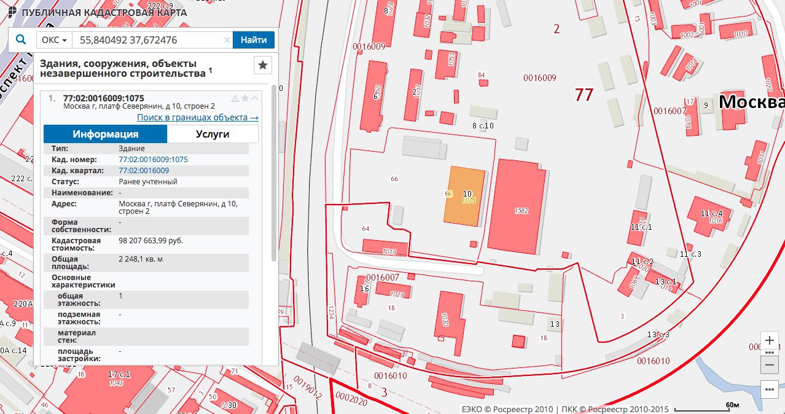
Task: Click the favorites star button in panel header
Action: (x=262, y=65)
